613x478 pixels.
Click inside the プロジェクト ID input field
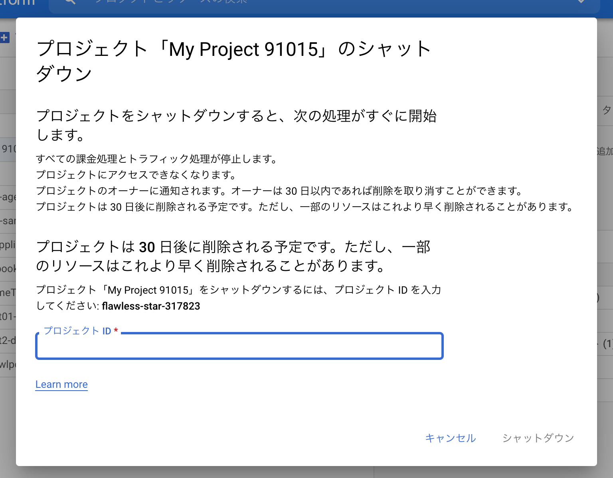(239, 346)
